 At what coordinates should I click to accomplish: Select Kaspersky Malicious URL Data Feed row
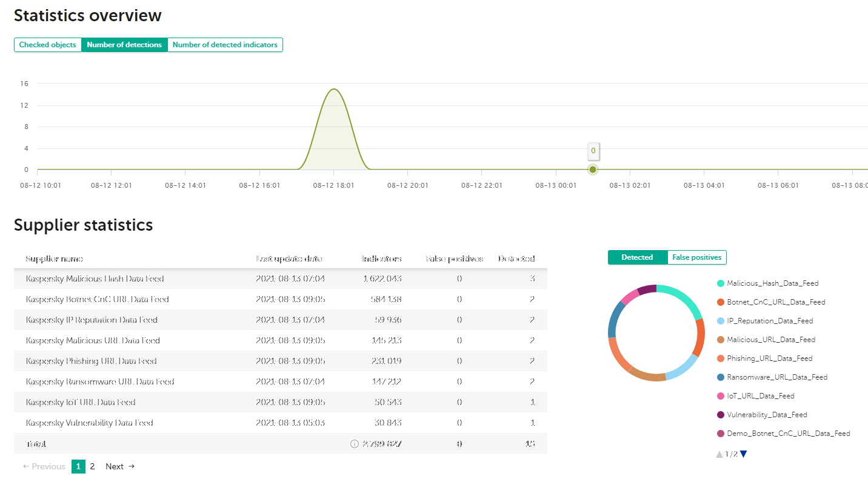point(281,341)
